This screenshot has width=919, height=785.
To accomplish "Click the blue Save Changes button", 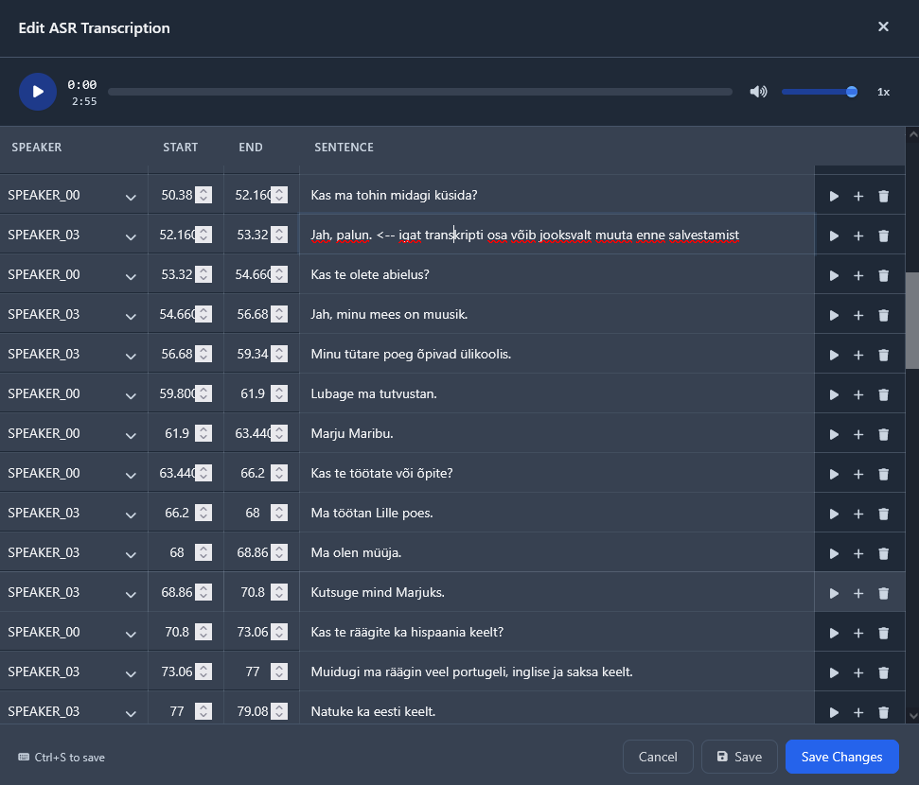I will coord(841,757).
